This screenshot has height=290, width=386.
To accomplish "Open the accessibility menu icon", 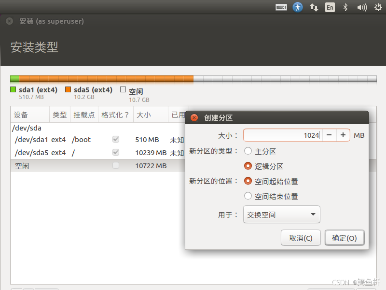I will coord(298,7).
